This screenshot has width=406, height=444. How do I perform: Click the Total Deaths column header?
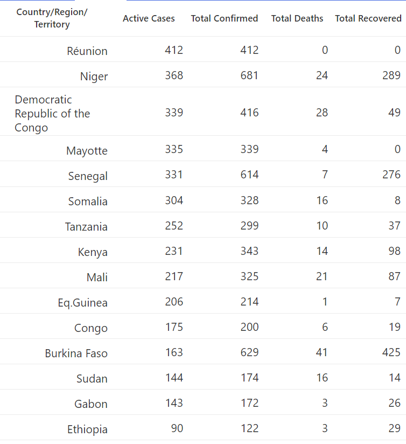point(297,18)
